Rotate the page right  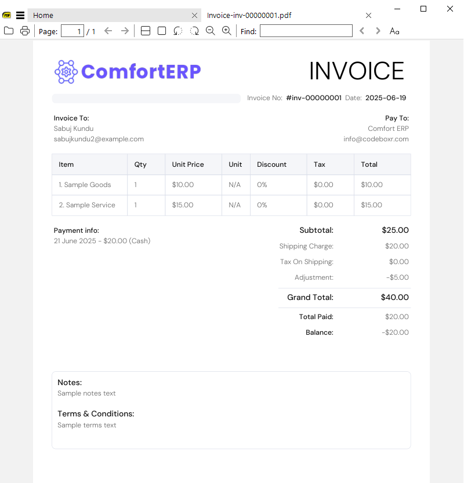(194, 31)
